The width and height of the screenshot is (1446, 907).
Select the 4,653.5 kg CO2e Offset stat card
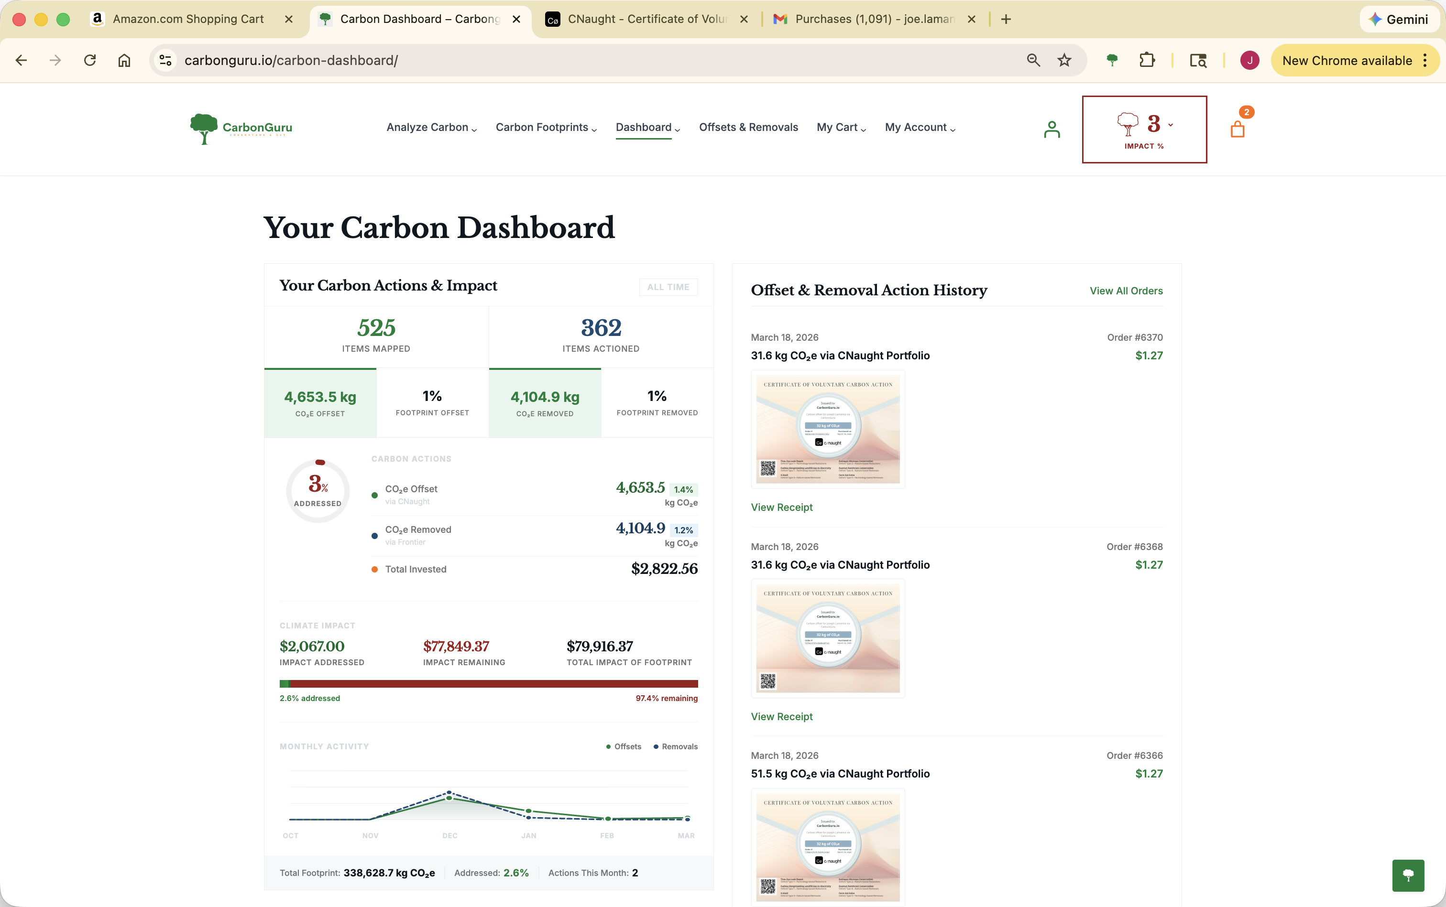pyautogui.click(x=320, y=402)
